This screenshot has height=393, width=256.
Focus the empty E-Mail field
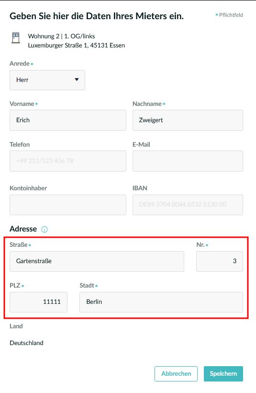pyautogui.click(x=188, y=161)
